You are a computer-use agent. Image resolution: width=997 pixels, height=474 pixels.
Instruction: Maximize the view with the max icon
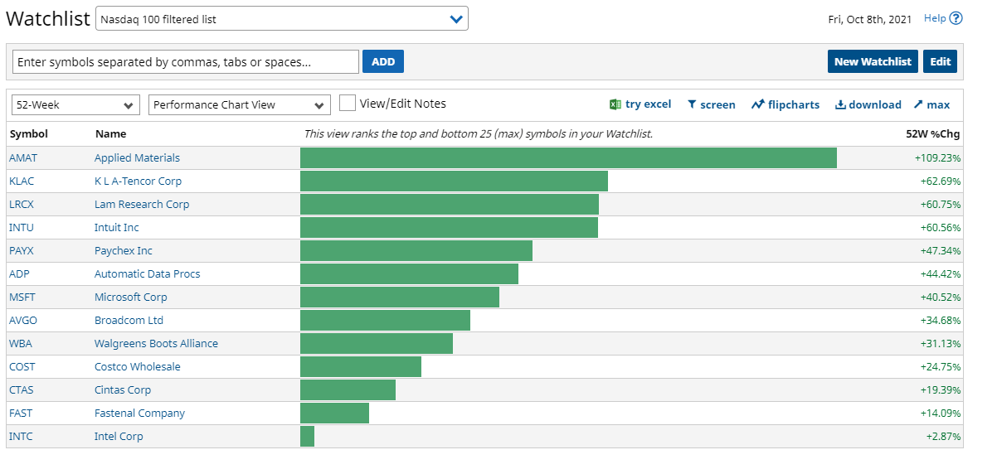pos(931,104)
